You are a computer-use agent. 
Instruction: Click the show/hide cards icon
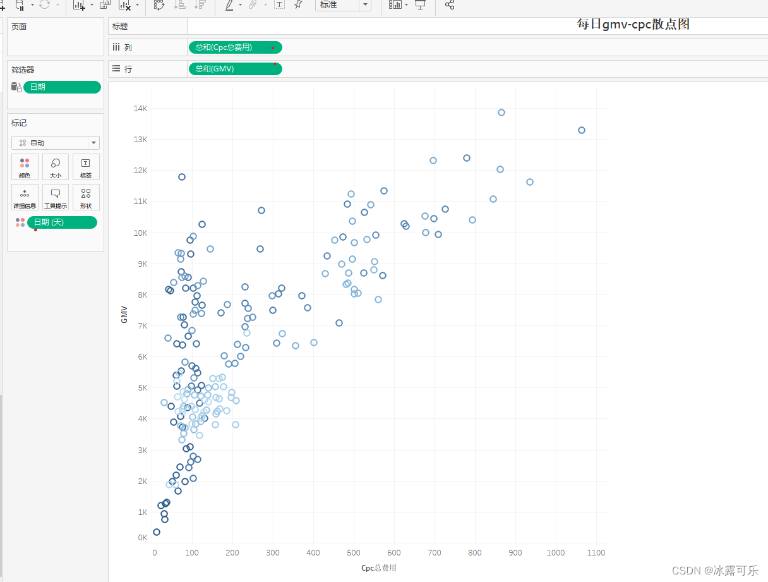[395, 4]
